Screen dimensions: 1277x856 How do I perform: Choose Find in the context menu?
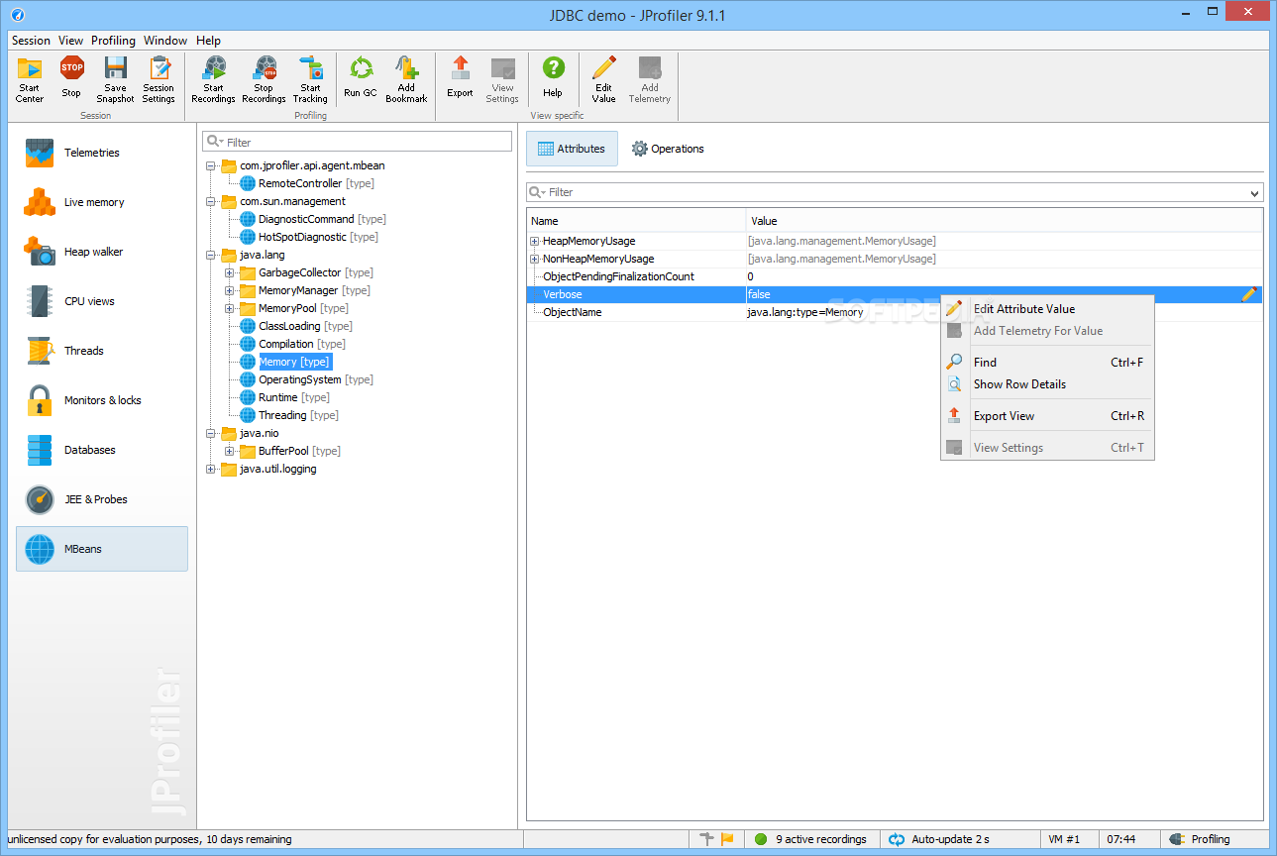[x=1047, y=363]
